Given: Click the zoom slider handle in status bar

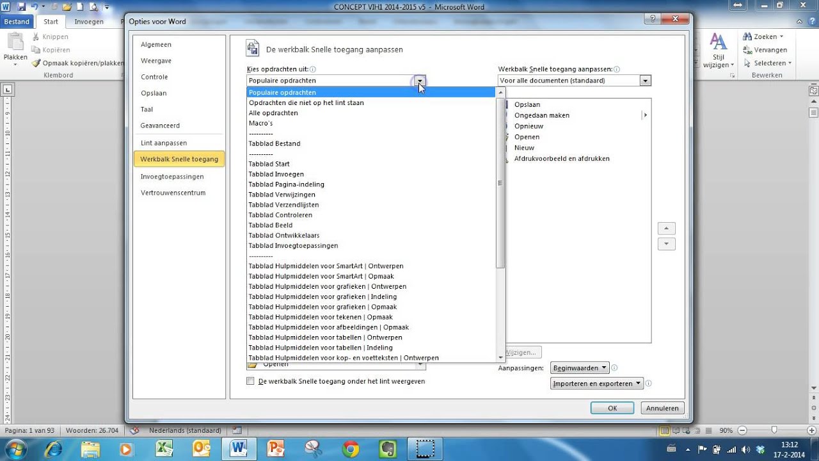Looking at the screenshot, I should [x=774, y=430].
